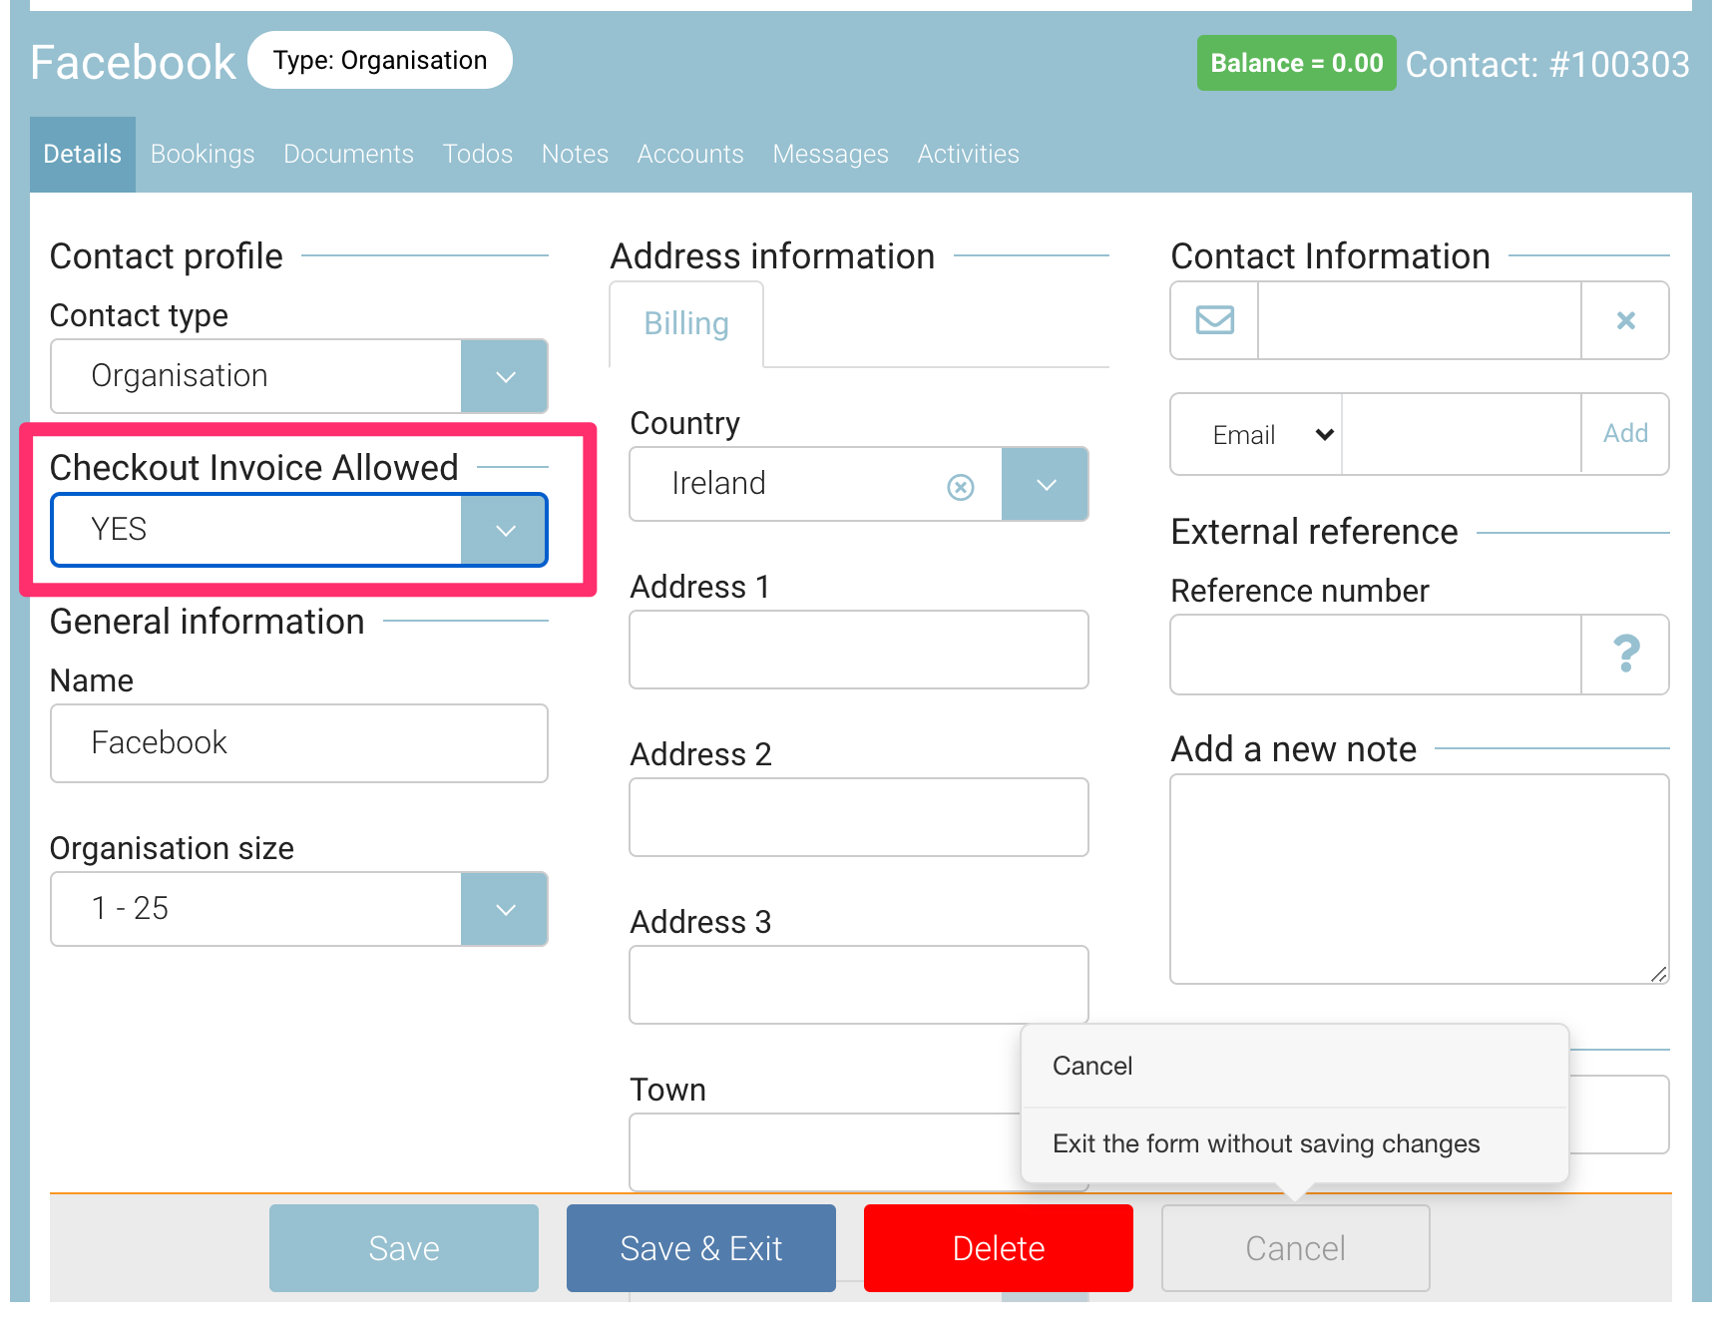
Task: Clear the email field with X icon
Action: (1625, 320)
